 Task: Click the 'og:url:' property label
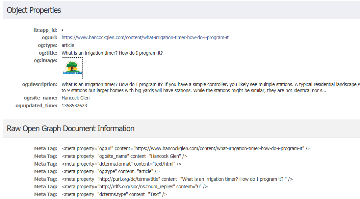coord(50,37)
